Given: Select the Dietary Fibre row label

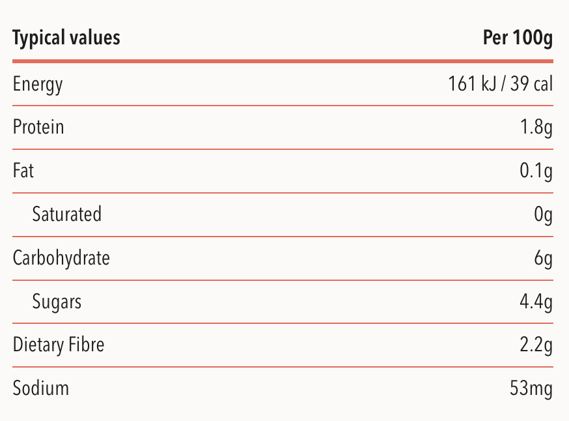Looking at the screenshot, I should 59,345.
